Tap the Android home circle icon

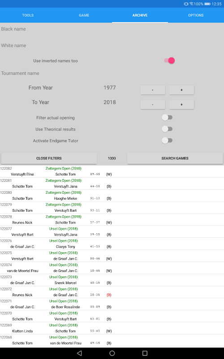click(112, 353)
